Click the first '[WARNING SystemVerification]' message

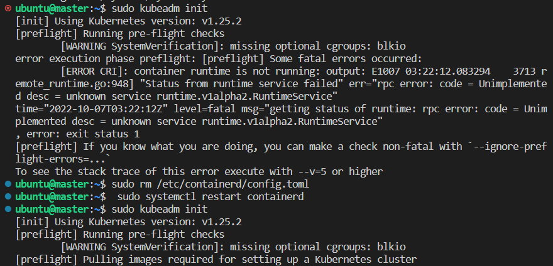pyautogui.click(x=233, y=46)
